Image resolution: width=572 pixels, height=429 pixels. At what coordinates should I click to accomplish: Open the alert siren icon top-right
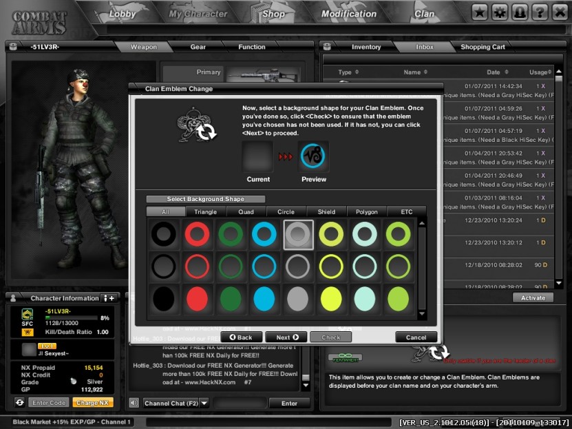pyautogui.click(x=518, y=12)
